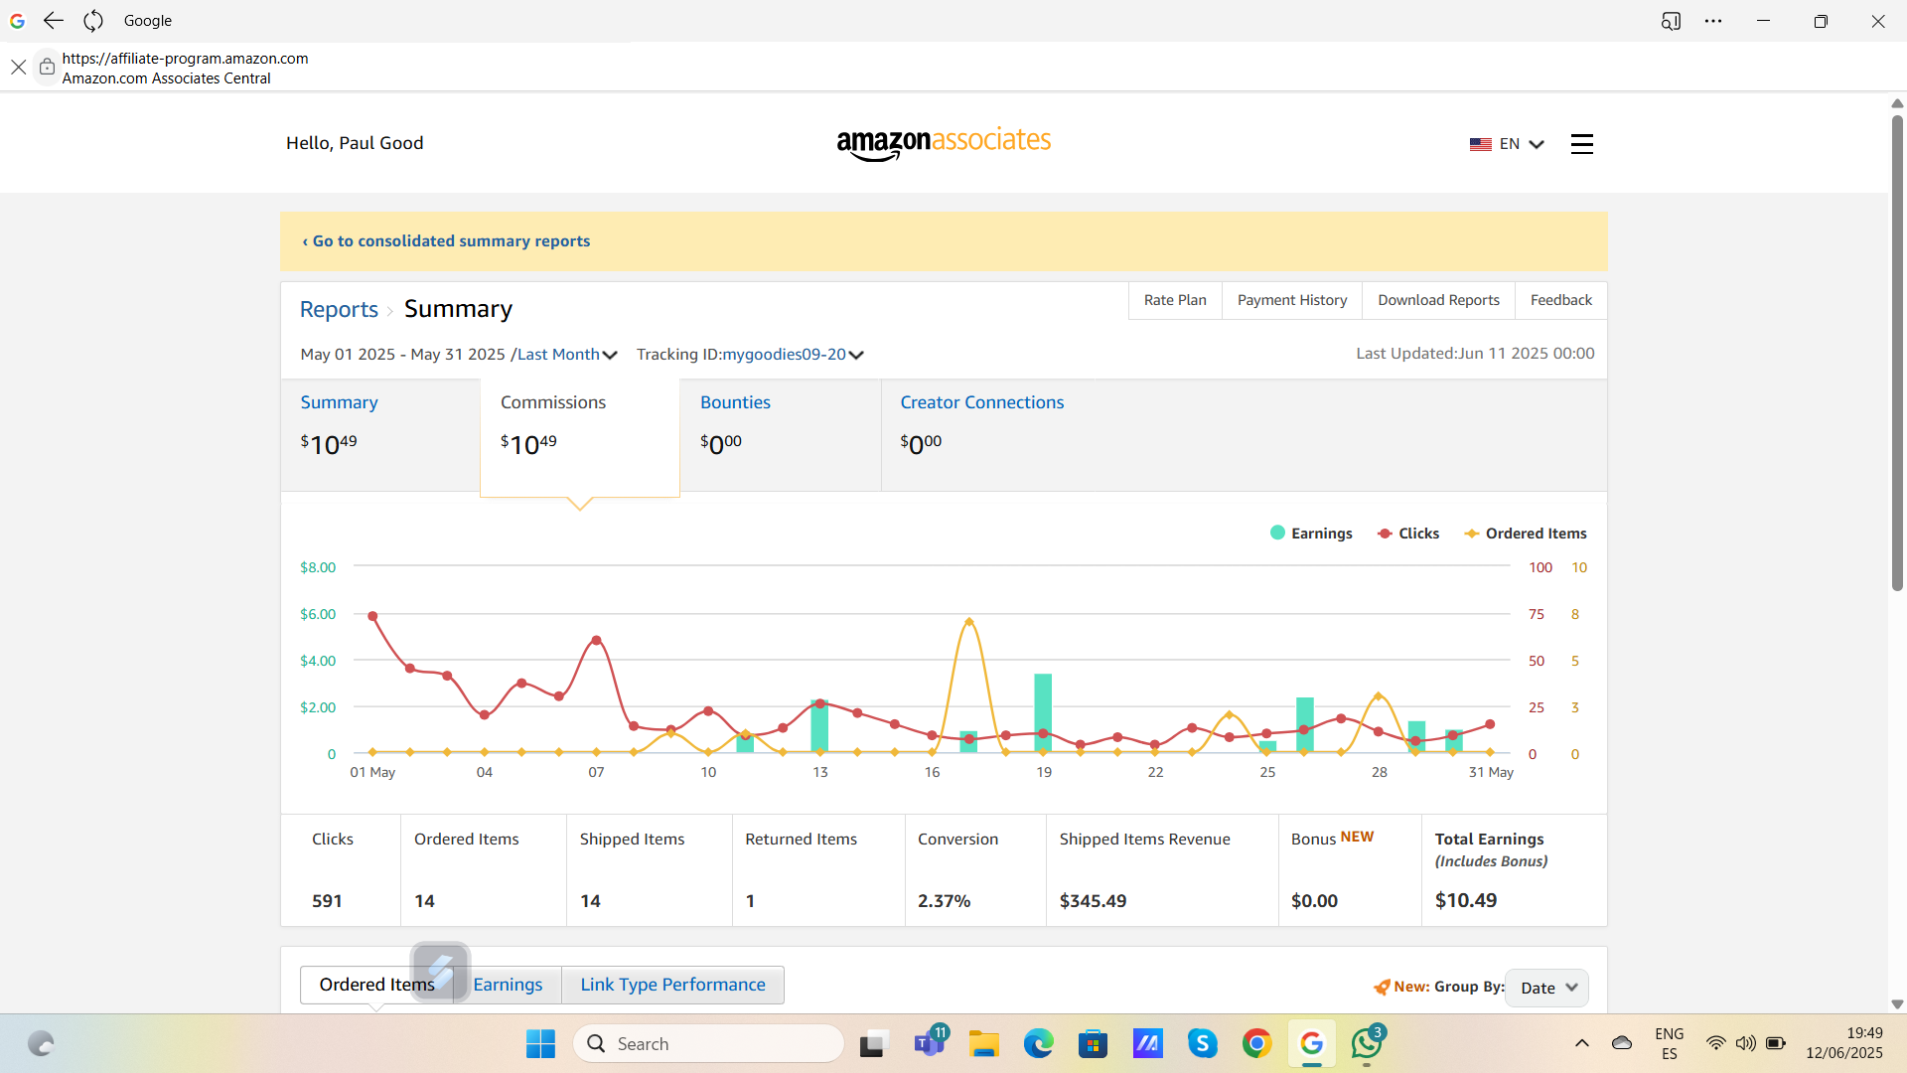Open the cast/sidebar icon in title bar
1907x1073 pixels.
(x=1671, y=20)
